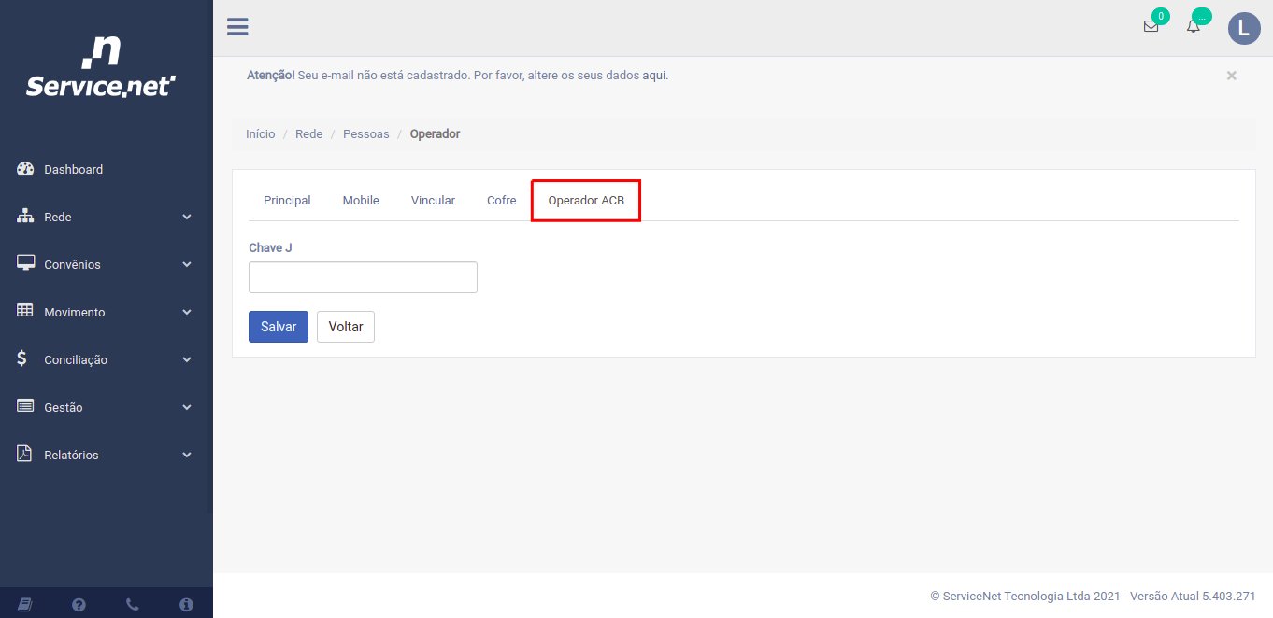Expand the Movimento sidebar menu
This screenshot has height=618, width=1273.
(x=105, y=312)
